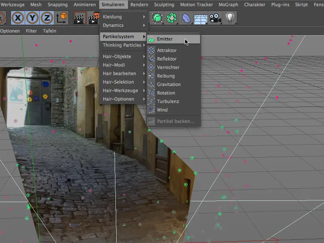
Task: Open the viewport Tafeln menu
Action: point(49,31)
